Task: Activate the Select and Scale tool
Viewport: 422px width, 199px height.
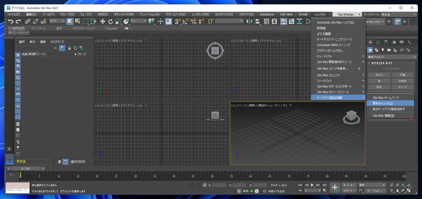Action: (118, 22)
